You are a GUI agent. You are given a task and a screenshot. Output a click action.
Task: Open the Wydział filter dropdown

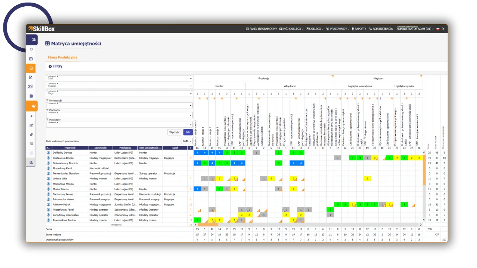119,86
